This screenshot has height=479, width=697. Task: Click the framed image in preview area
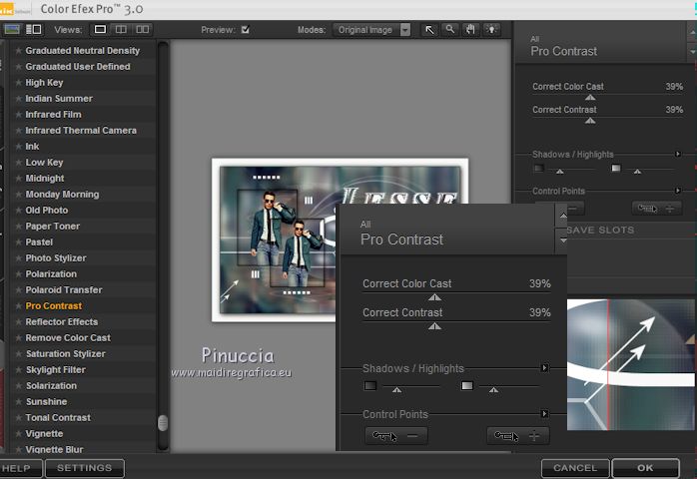point(341,239)
